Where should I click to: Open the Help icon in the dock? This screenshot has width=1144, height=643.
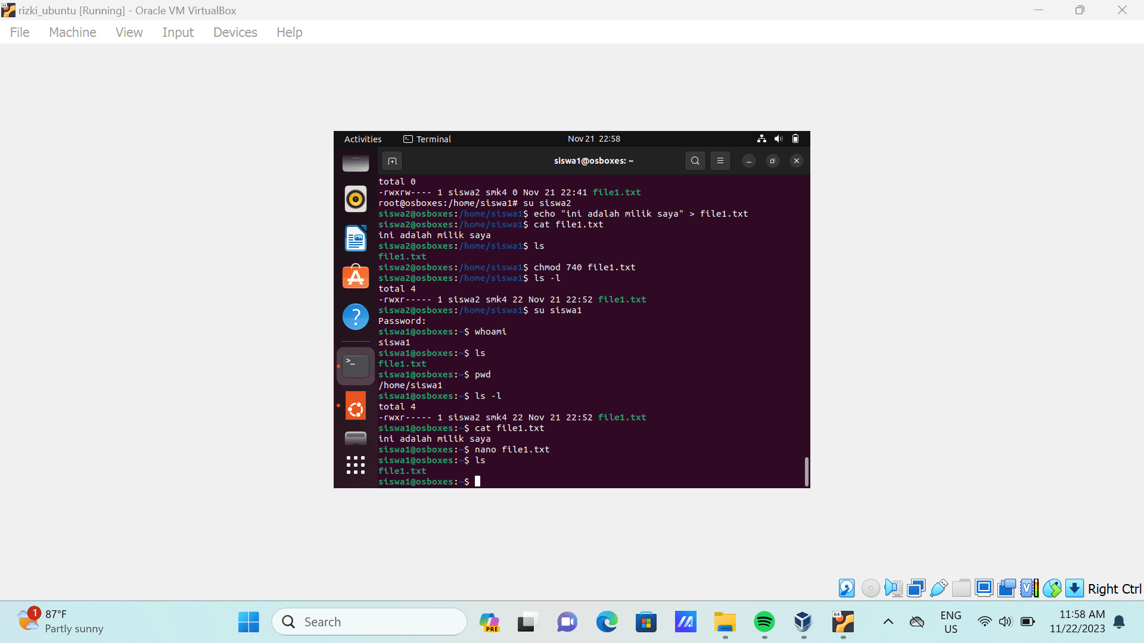coord(356,317)
